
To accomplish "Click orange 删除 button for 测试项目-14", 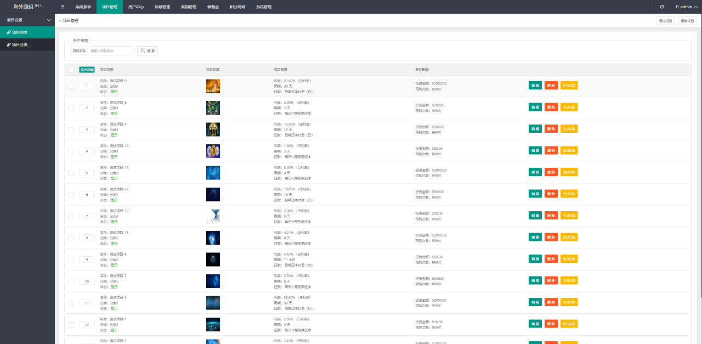I will 551,172.
